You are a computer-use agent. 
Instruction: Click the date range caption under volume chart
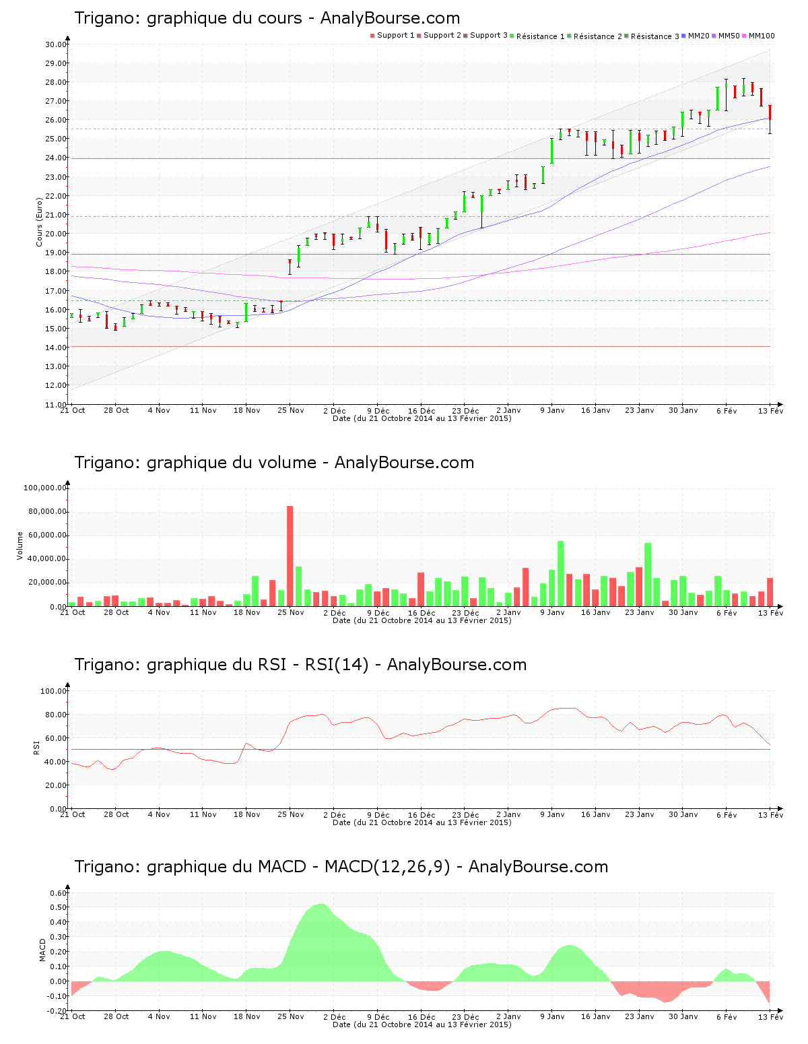coord(422,620)
